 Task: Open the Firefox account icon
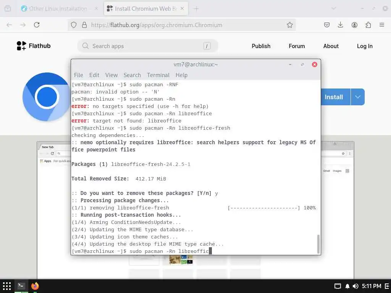pos(354,25)
